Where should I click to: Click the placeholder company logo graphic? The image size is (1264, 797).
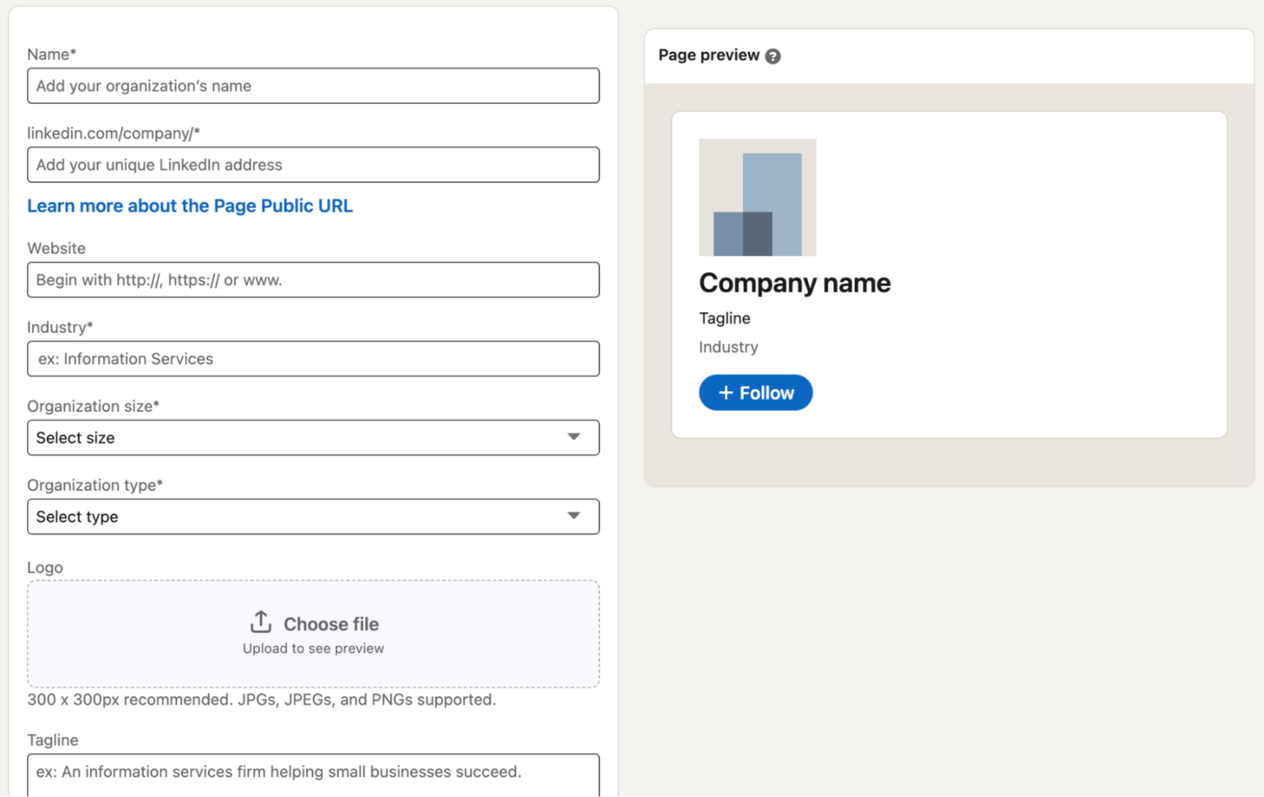pos(757,197)
